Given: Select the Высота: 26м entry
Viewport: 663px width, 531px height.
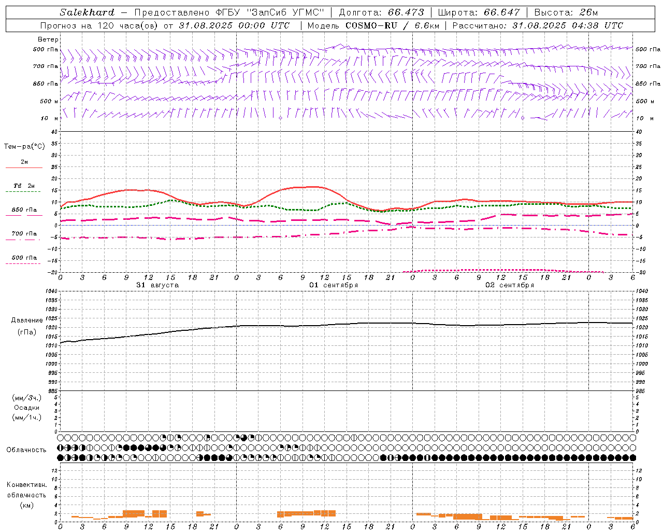Looking at the screenshot, I should (566, 12).
